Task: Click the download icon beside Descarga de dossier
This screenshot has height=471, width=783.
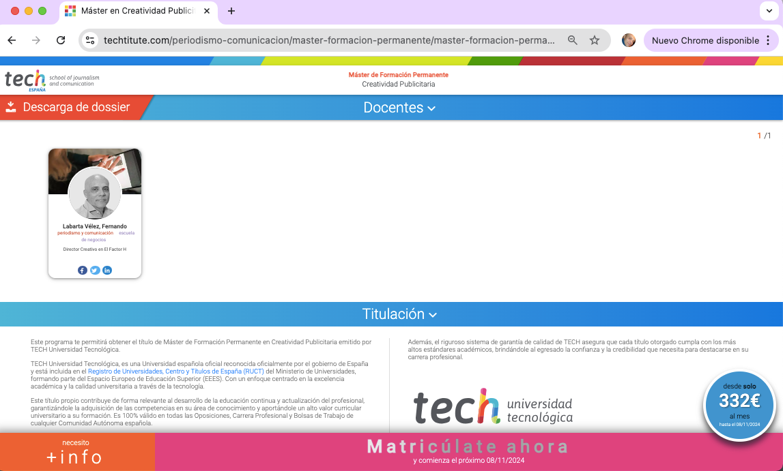Action: [x=11, y=107]
